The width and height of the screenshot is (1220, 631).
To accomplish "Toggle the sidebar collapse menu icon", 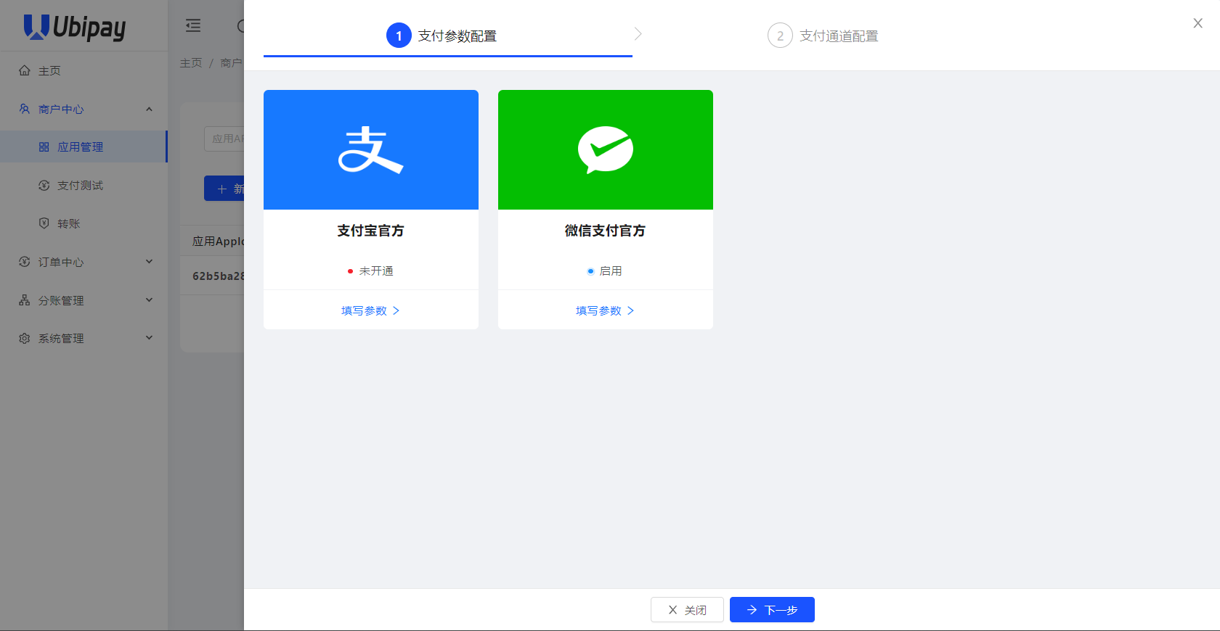I will (193, 26).
